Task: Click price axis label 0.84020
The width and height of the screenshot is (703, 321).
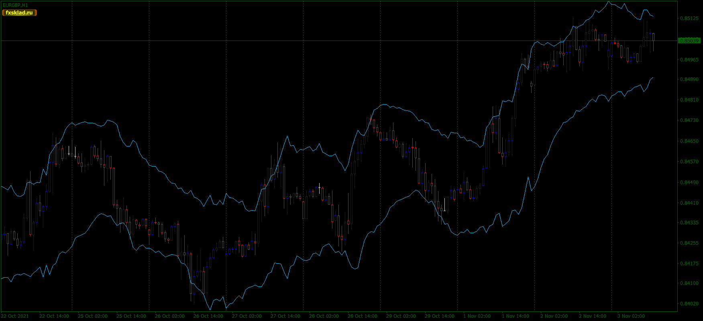Action: (689, 304)
